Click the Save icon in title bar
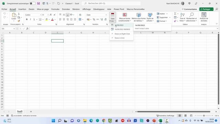The width and height of the screenshot is (220, 124). click(38, 3)
